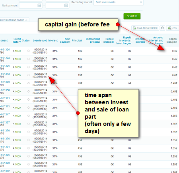
Task: Sort by Loan issued column header
Action: (x=40, y=40)
